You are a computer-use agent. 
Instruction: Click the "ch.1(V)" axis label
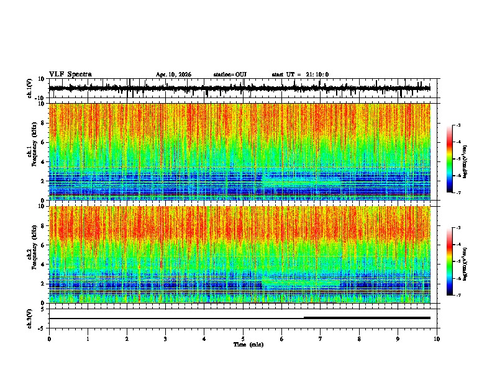coord(30,88)
